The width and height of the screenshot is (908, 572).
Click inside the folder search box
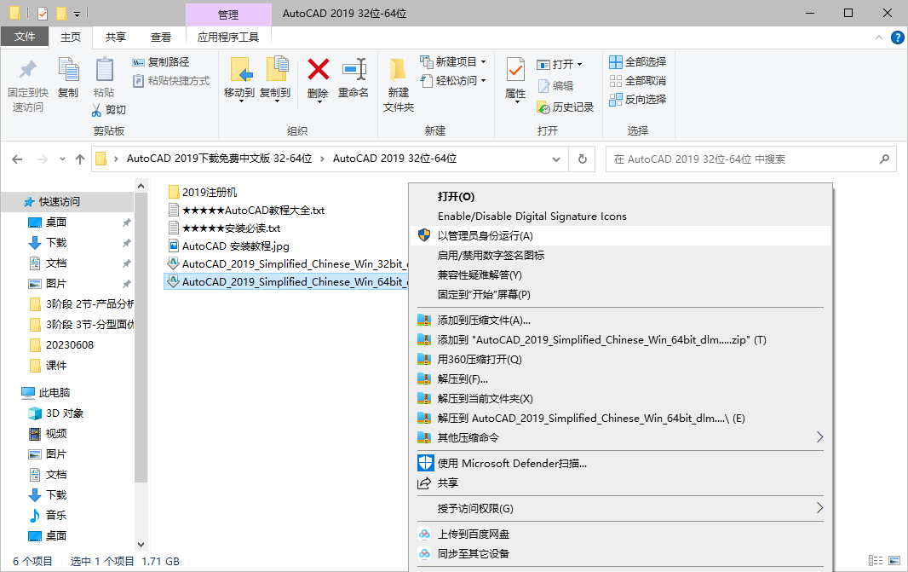tap(750, 159)
